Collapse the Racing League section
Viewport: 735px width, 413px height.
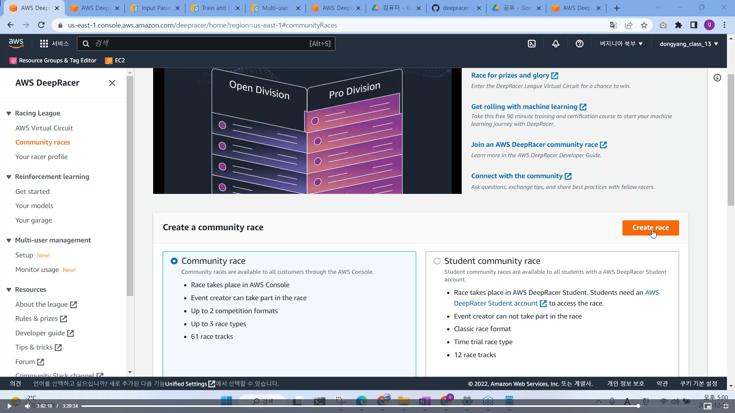pyautogui.click(x=9, y=114)
